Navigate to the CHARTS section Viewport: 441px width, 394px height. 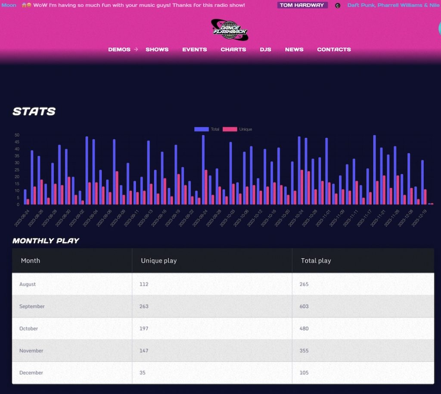pos(233,49)
